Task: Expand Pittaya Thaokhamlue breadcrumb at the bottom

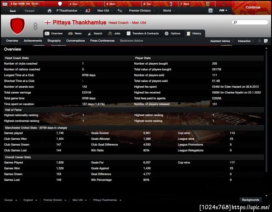Action: [107, 200]
